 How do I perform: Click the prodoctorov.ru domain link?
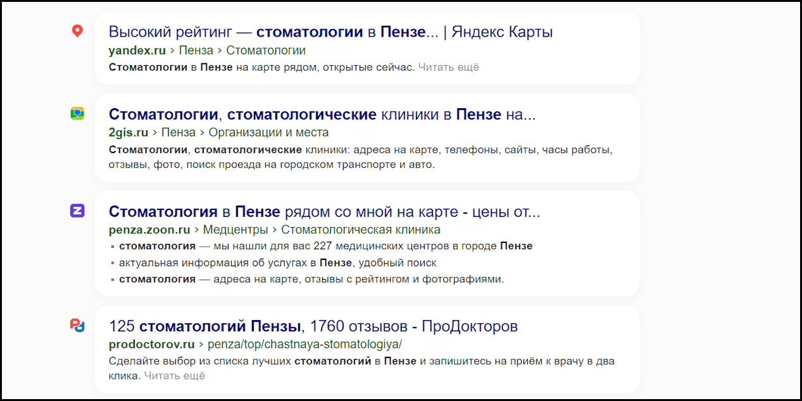pyautogui.click(x=151, y=345)
